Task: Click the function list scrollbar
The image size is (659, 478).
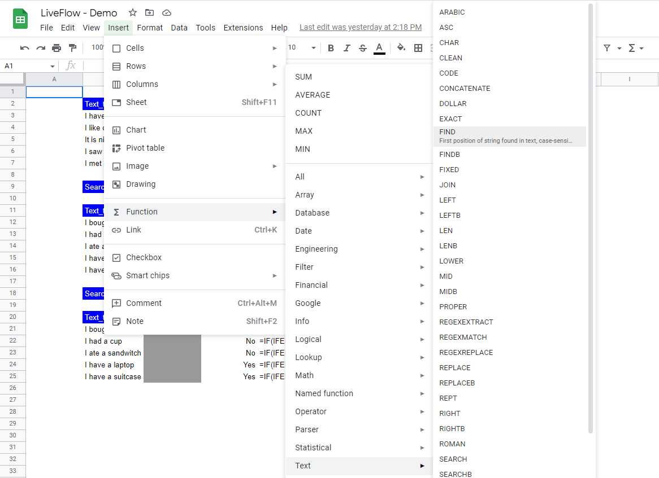Action: (x=590, y=218)
